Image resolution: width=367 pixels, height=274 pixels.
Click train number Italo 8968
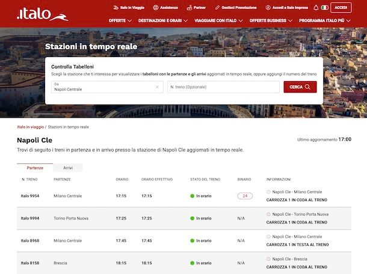point(30,241)
